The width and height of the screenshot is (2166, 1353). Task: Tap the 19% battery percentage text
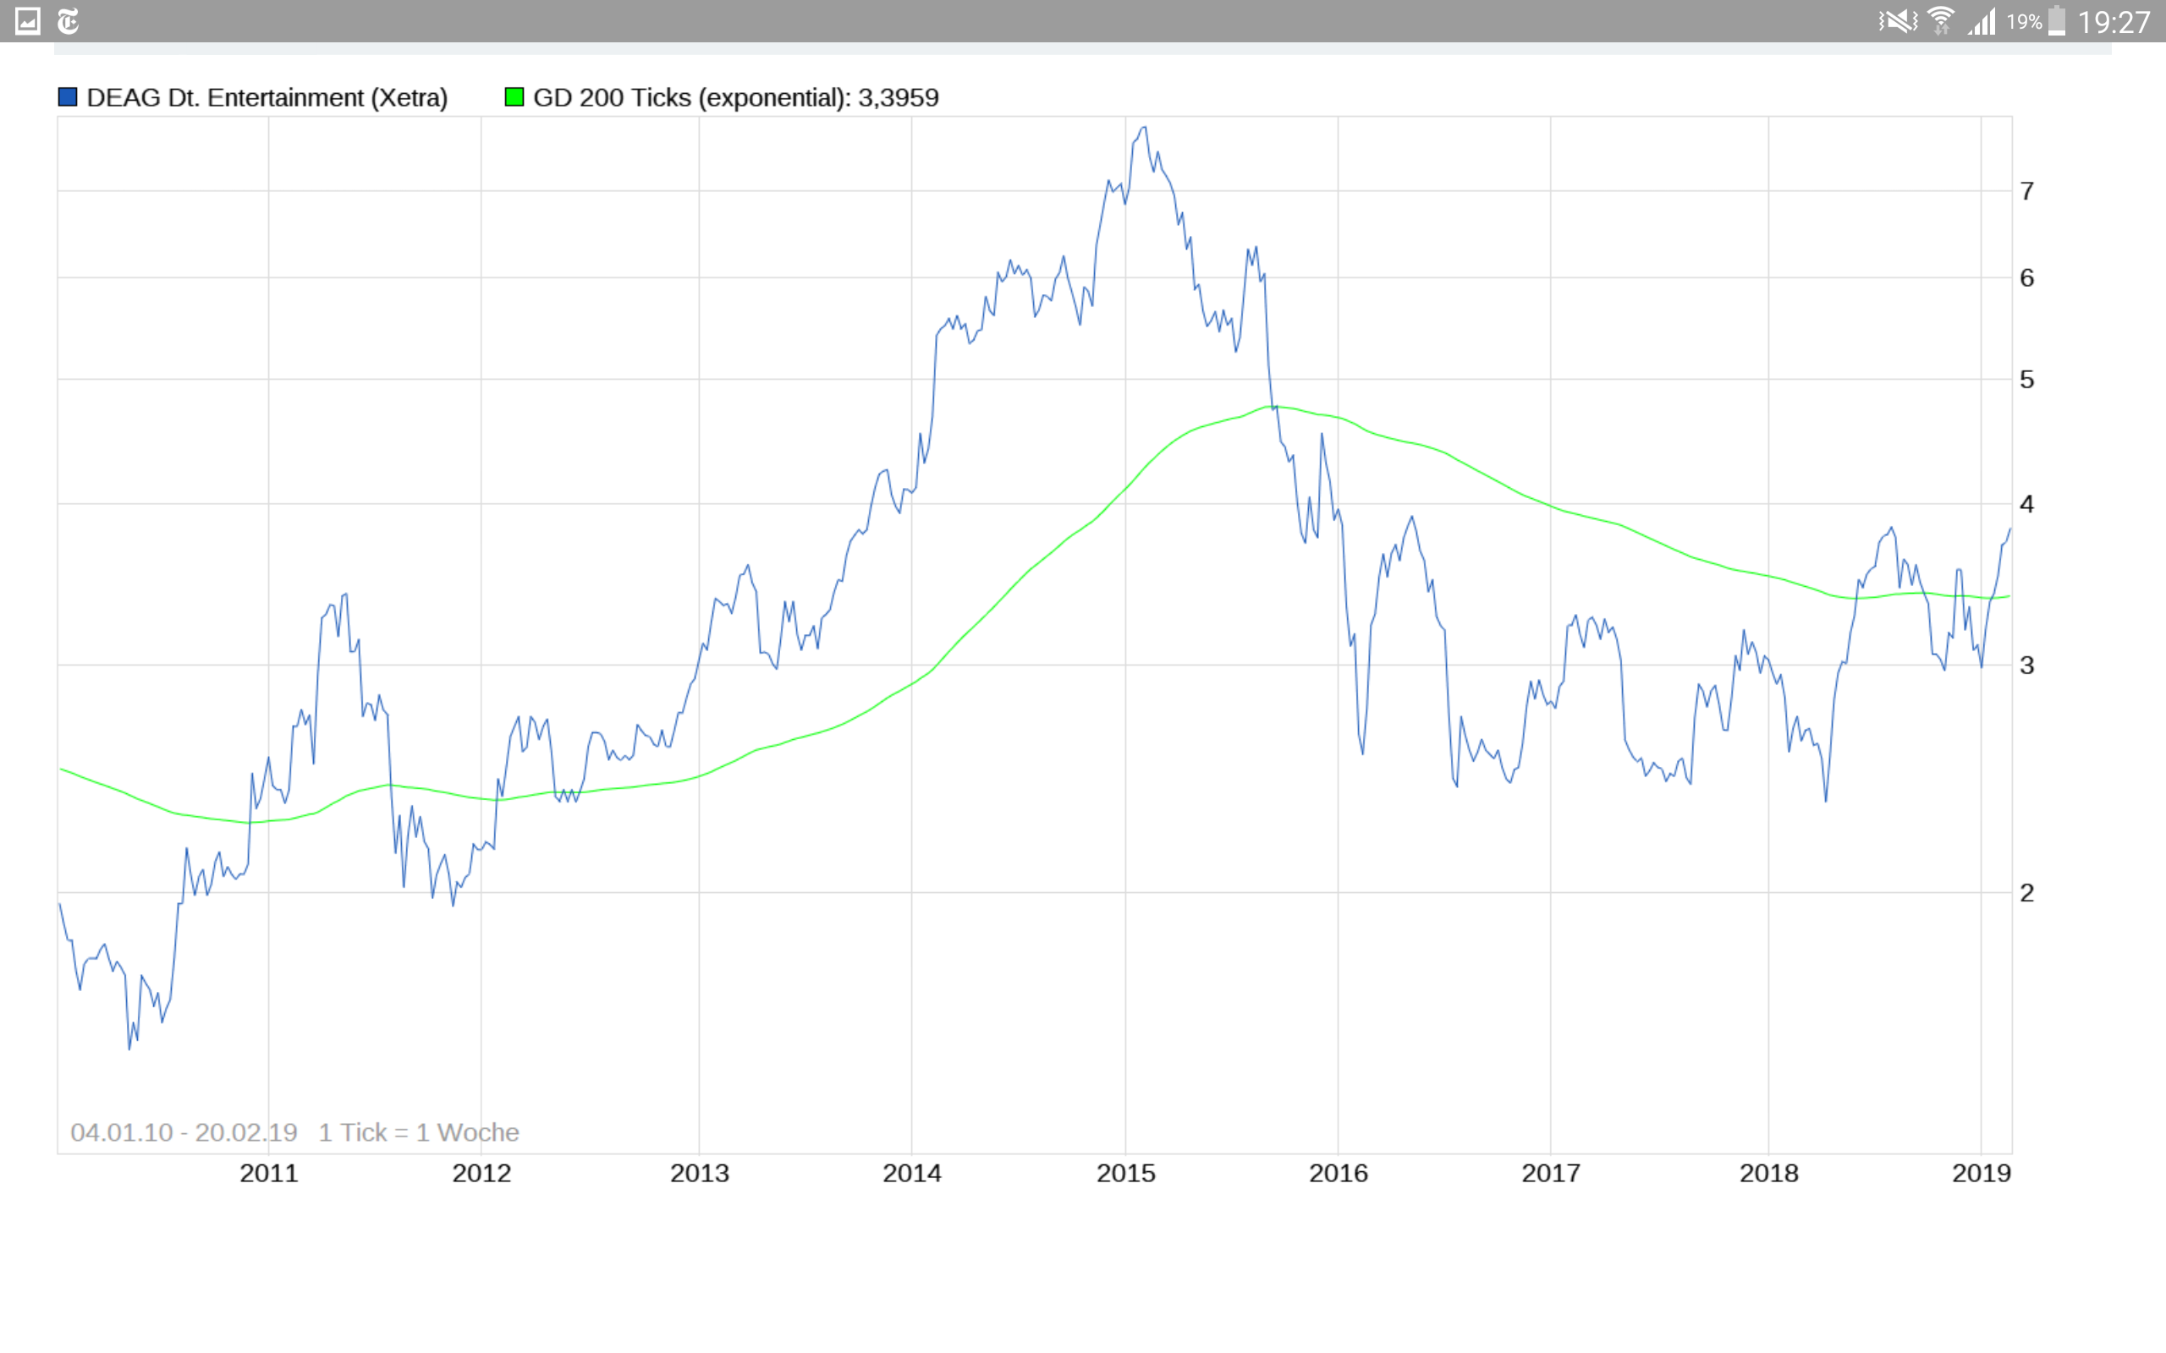[2024, 21]
